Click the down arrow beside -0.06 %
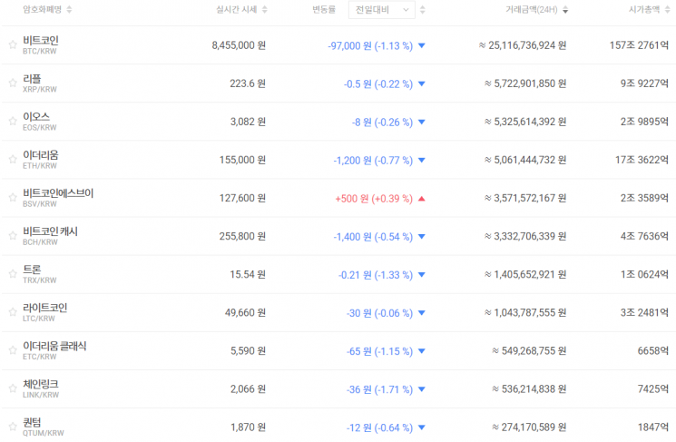 point(422,313)
